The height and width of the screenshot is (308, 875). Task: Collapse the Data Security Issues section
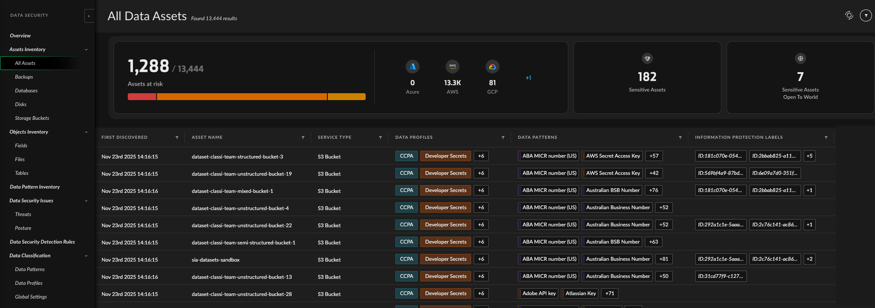[x=86, y=201]
